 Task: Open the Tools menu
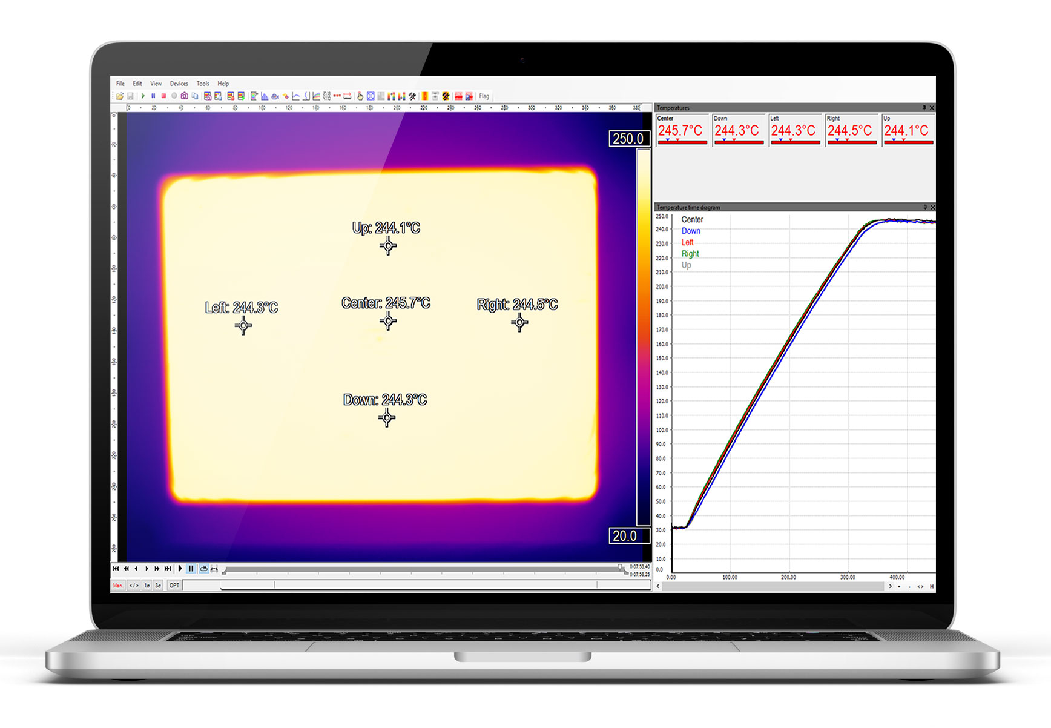203,84
